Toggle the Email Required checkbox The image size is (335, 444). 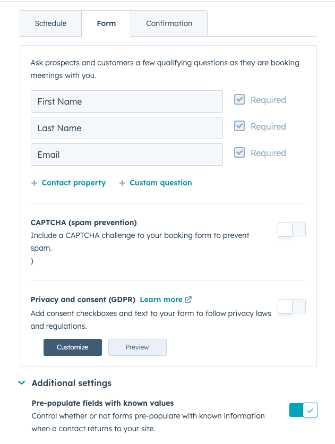pyautogui.click(x=239, y=153)
